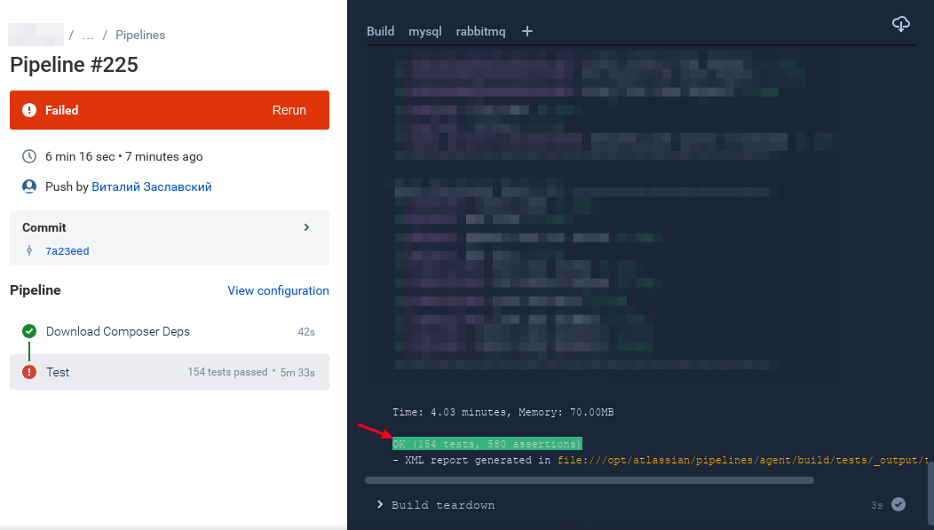Image resolution: width=934 pixels, height=530 pixels.
Task: Click red error icon of Test step
Action: coord(29,372)
